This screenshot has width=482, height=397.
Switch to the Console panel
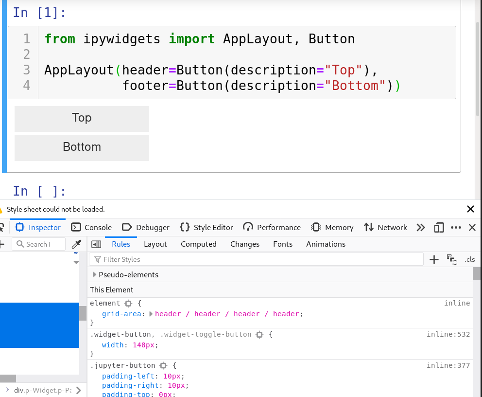coord(91,227)
